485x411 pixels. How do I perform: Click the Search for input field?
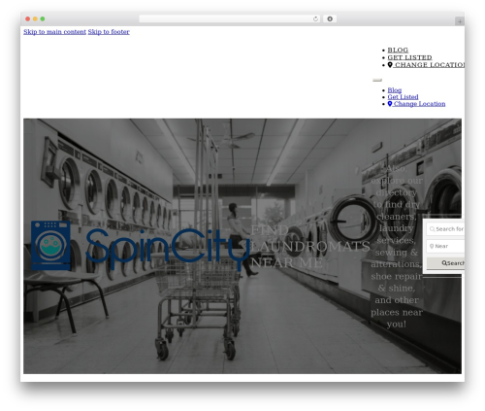click(445, 229)
